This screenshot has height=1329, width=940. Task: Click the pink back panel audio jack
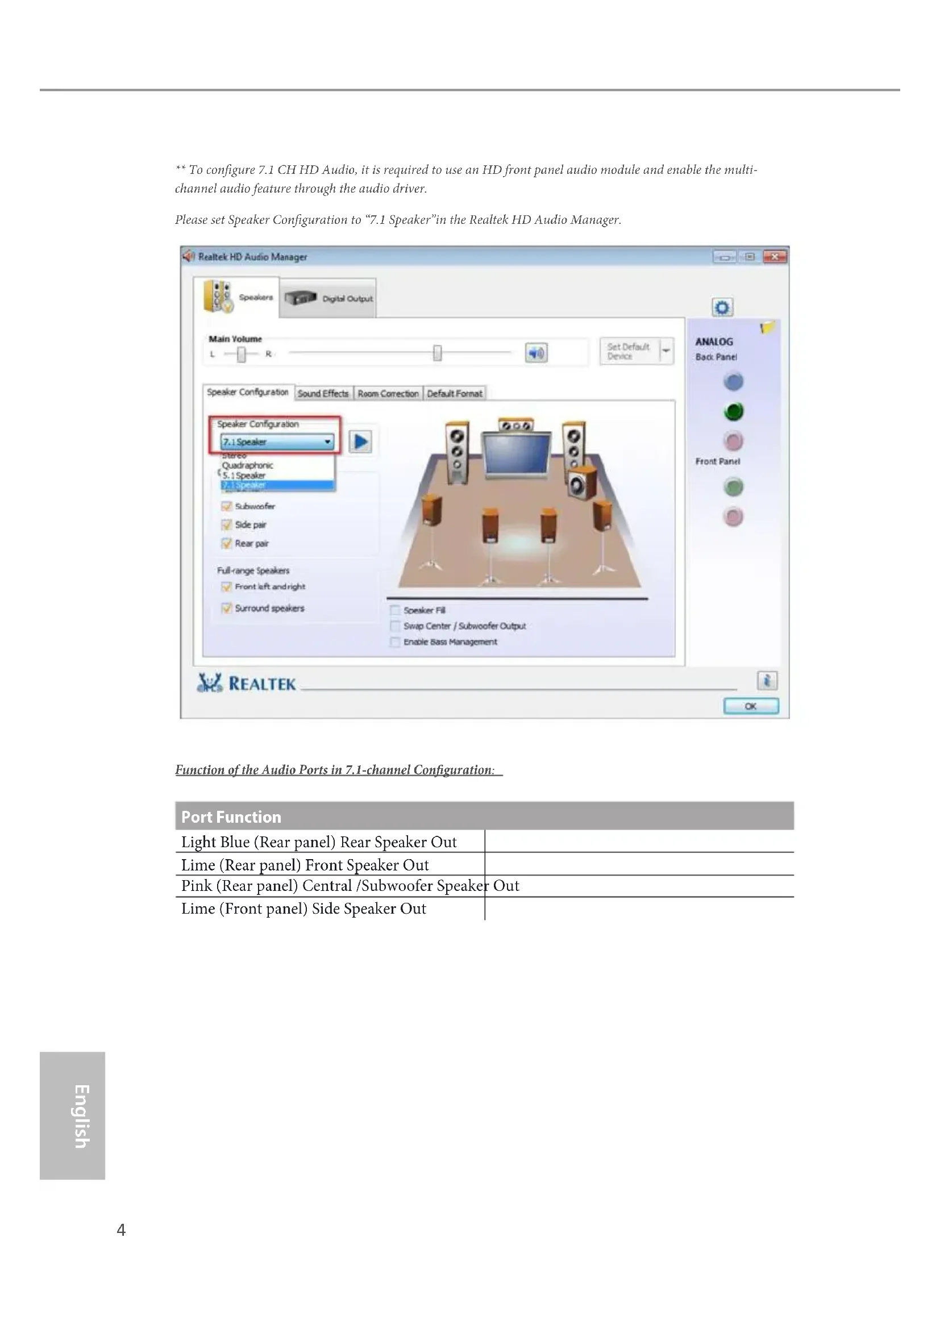coord(733,441)
